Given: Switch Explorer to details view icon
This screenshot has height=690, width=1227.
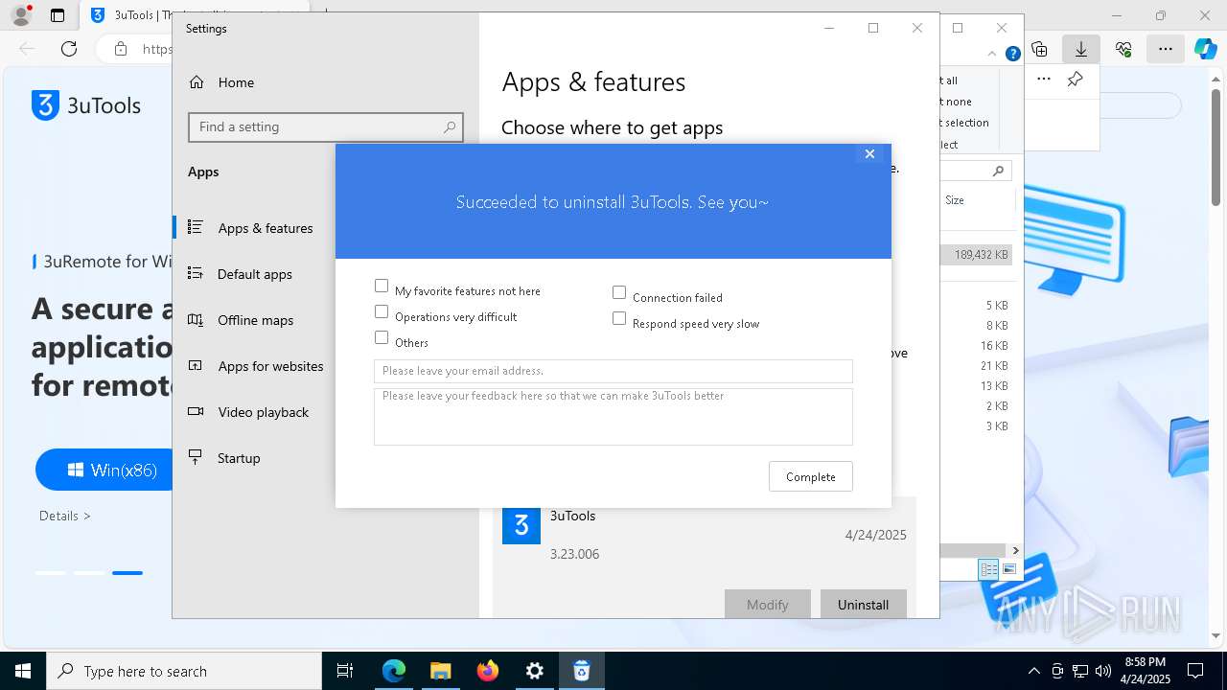Looking at the screenshot, I should pos(987,569).
